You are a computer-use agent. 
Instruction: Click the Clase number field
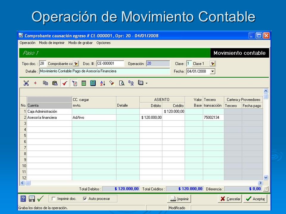point(189,64)
